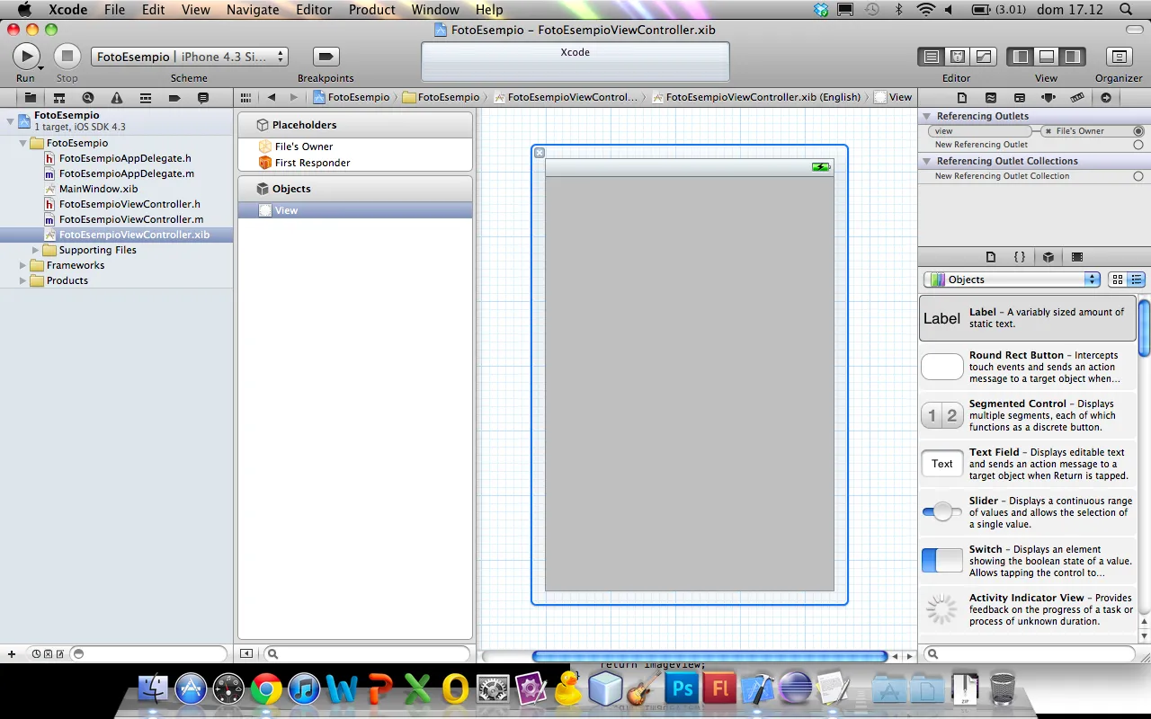Open the Objects library dropdown

tap(1012, 280)
